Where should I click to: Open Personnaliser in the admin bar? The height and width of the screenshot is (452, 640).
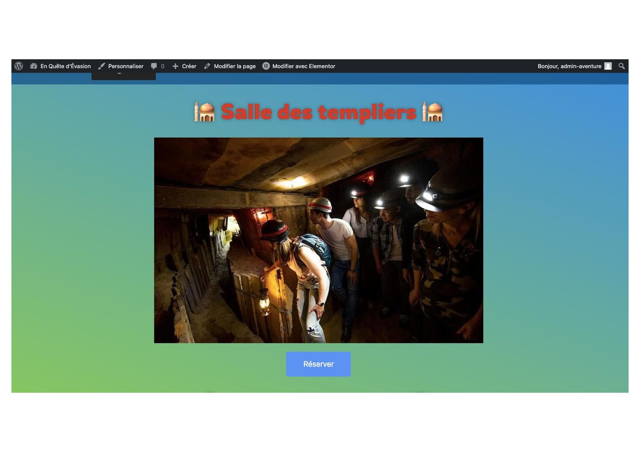click(121, 66)
